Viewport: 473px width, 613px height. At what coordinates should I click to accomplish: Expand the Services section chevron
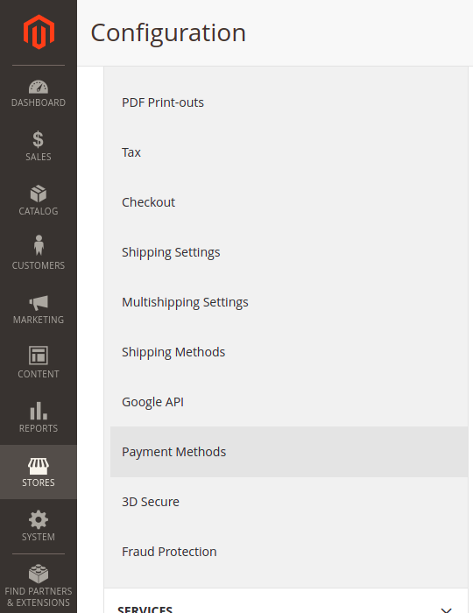[x=446, y=609]
